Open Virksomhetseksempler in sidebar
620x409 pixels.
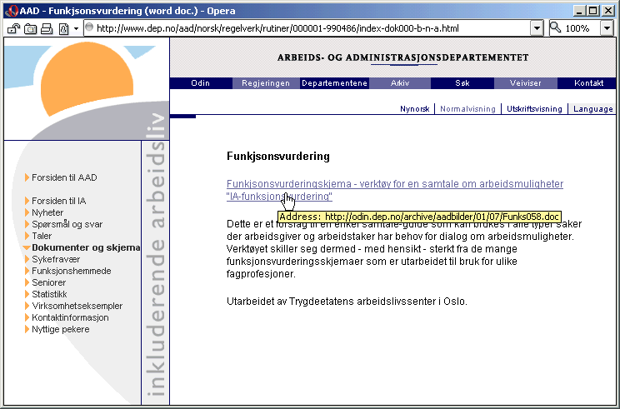pos(77,306)
